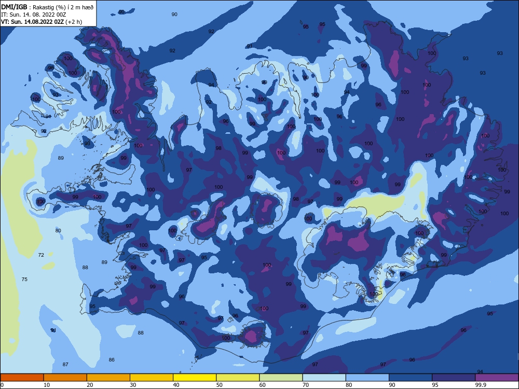Click the 70–80 pale blue legend swatch

click(324, 378)
